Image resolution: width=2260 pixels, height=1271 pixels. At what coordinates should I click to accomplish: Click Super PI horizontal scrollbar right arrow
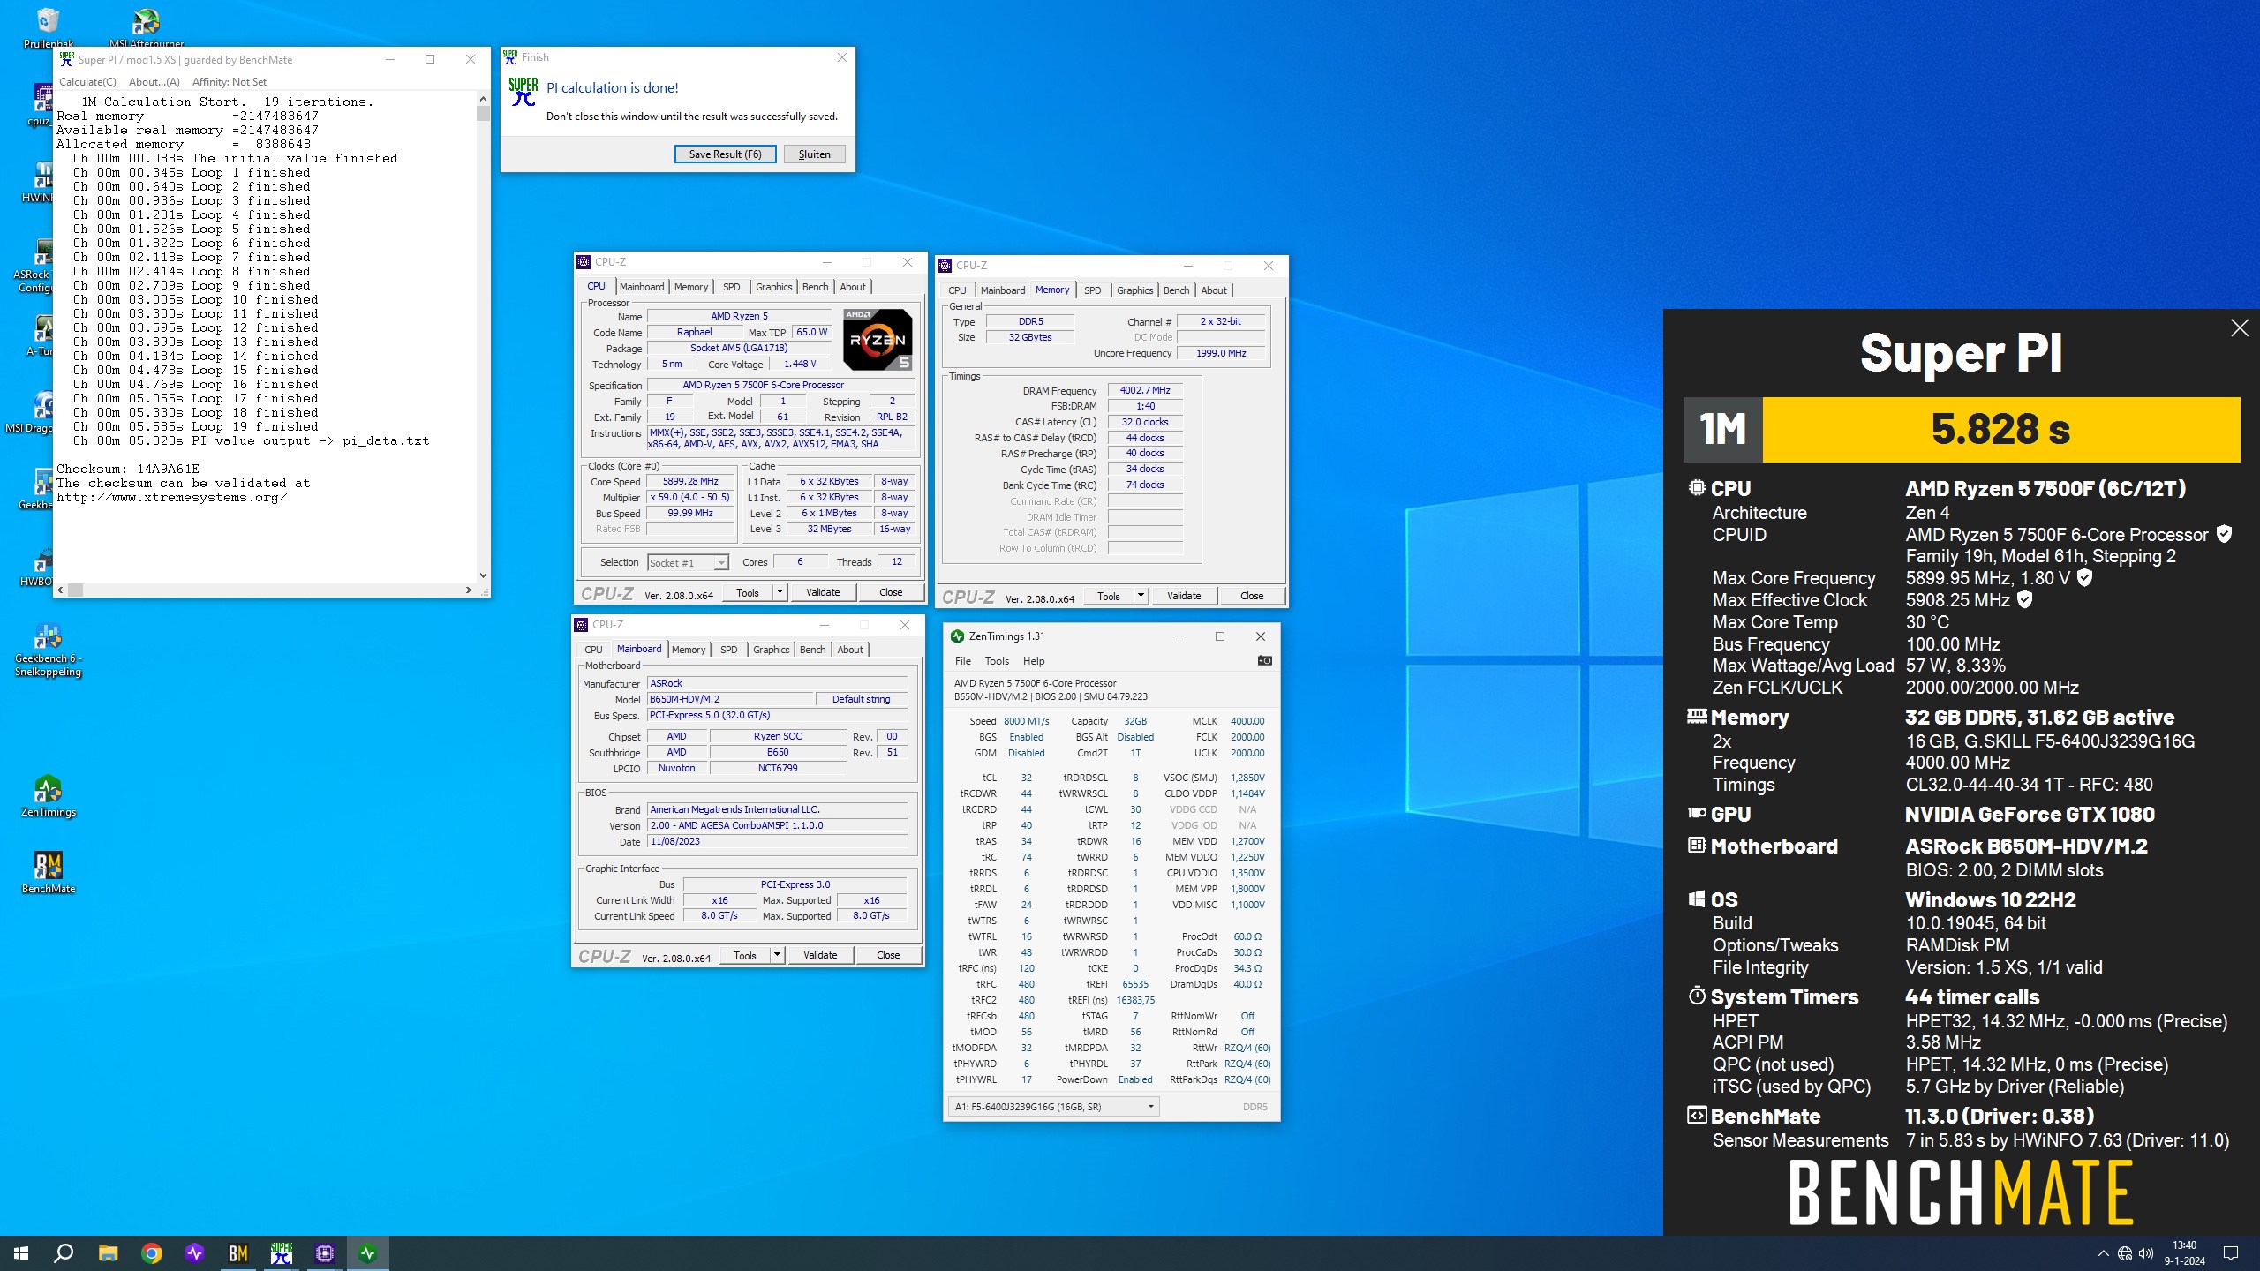(468, 590)
